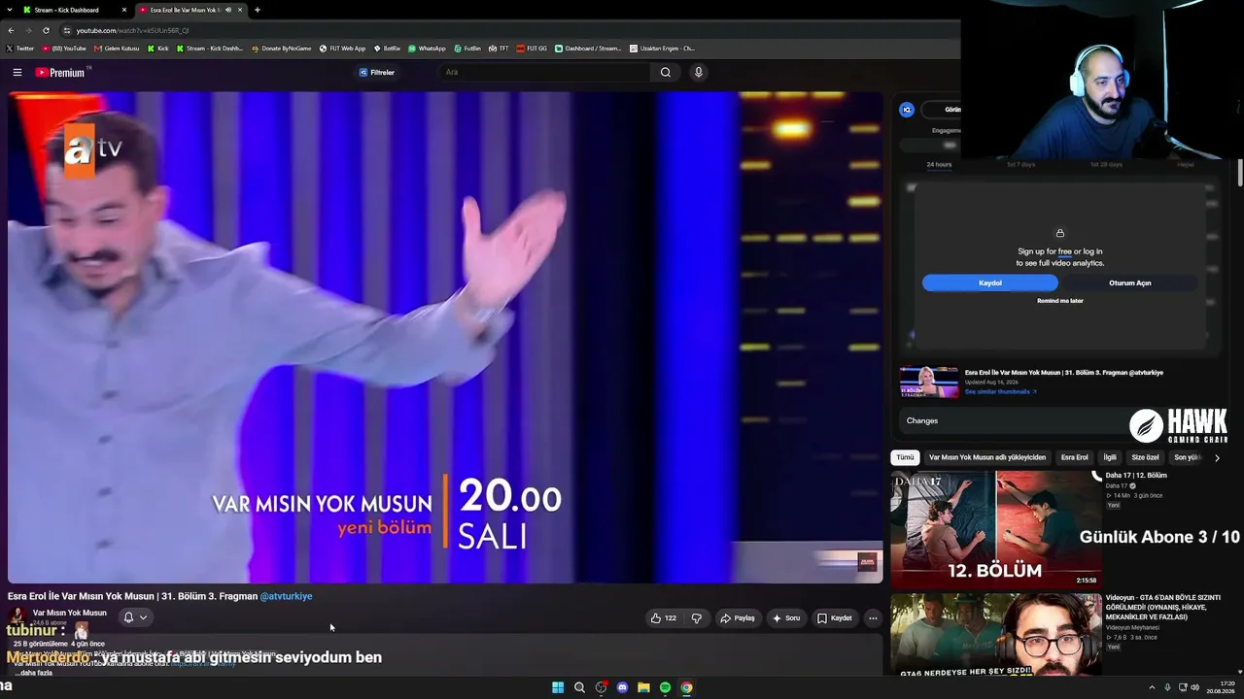Viewport: 1244px width, 699px height.
Task: Mute the tab using the speaker icon
Action: [228, 10]
